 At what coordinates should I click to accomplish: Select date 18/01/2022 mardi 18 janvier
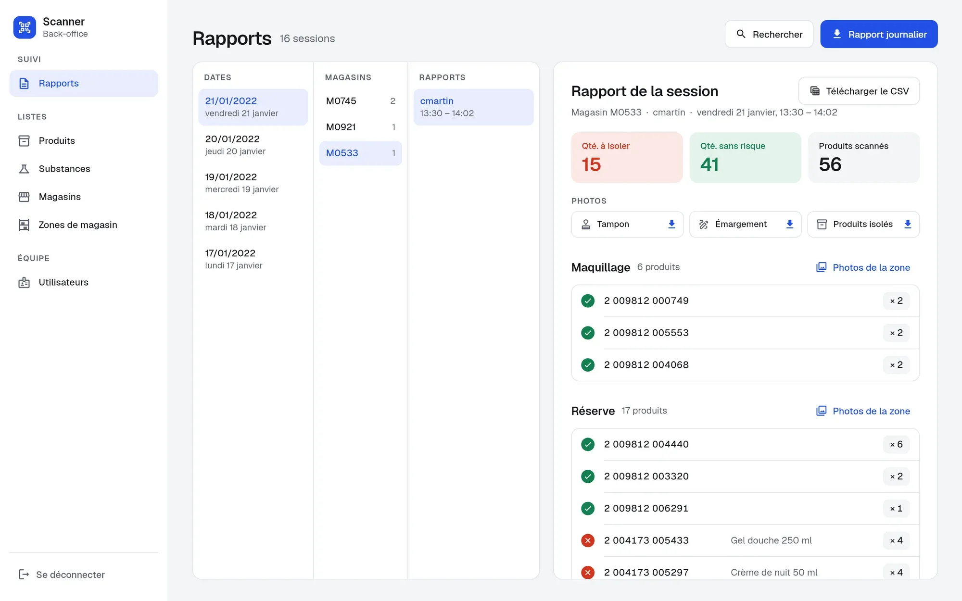pos(253,221)
